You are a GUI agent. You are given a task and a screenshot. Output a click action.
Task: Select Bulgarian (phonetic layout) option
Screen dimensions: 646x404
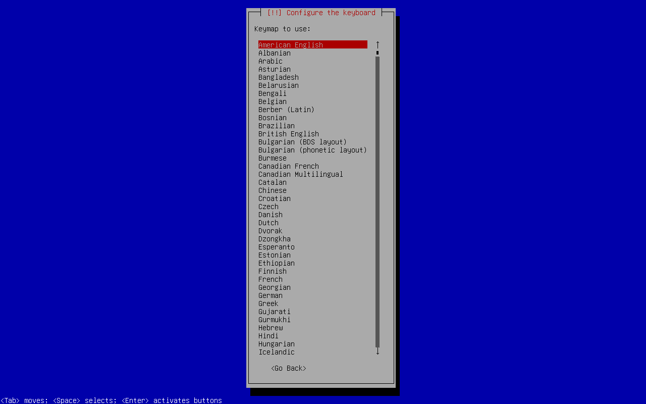coord(312,150)
